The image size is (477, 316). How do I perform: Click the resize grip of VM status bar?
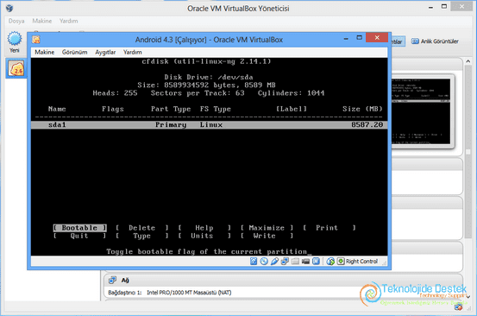coord(385,263)
